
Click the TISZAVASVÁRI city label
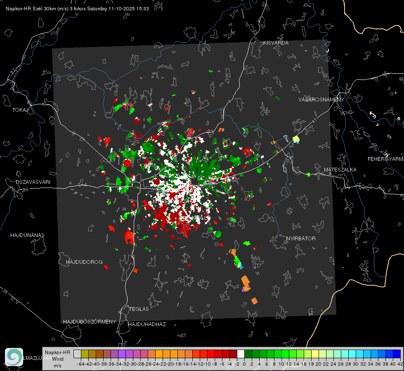pyautogui.click(x=33, y=182)
